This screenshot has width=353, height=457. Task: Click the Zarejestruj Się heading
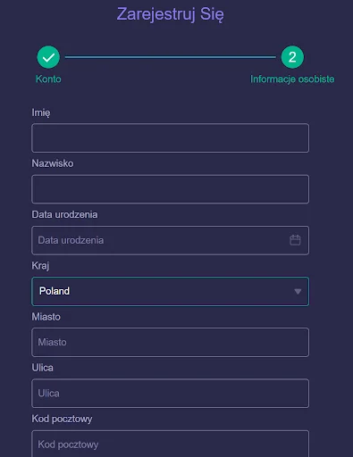click(170, 14)
